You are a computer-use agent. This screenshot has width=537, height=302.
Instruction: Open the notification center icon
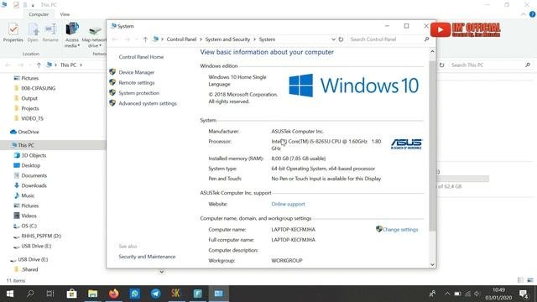tap(524, 294)
